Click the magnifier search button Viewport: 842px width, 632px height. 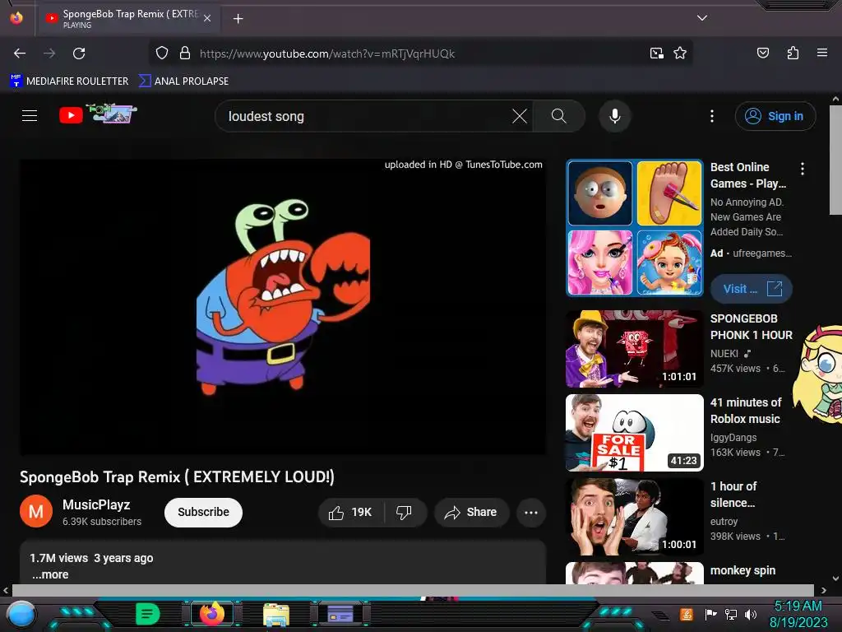click(558, 116)
